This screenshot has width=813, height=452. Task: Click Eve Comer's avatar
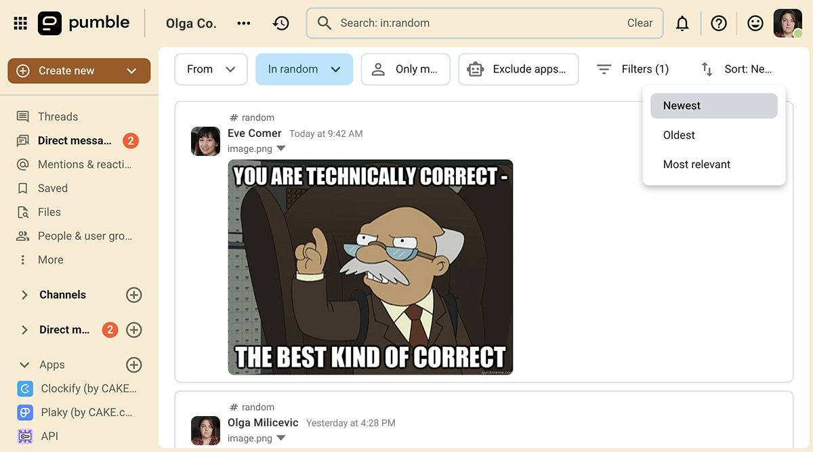[205, 141]
